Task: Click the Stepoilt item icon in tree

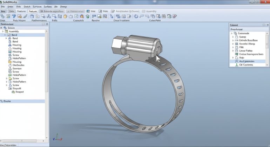Action: click(9, 89)
